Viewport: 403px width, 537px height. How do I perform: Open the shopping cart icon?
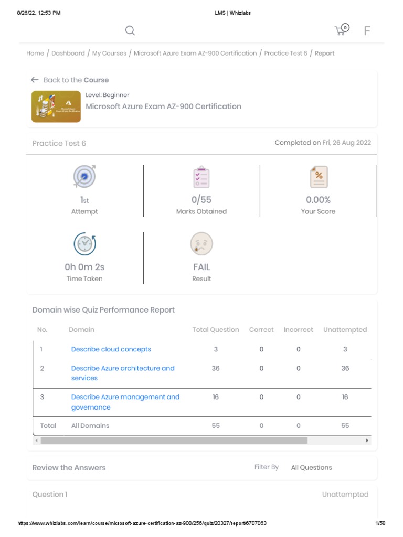pos(342,30)
